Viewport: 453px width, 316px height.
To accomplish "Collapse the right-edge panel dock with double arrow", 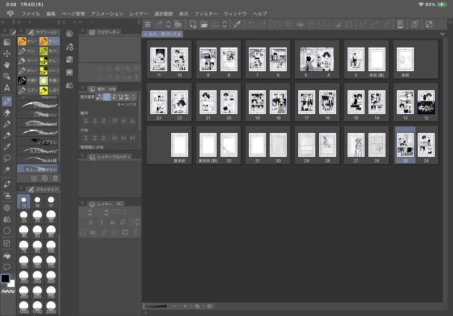I will [x=450, y=22].
